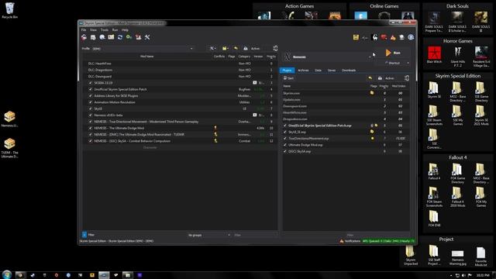Open Skyrim SE folder shortcut
Image resolution: width=496 pixels, height=279 pixels.
434,90
